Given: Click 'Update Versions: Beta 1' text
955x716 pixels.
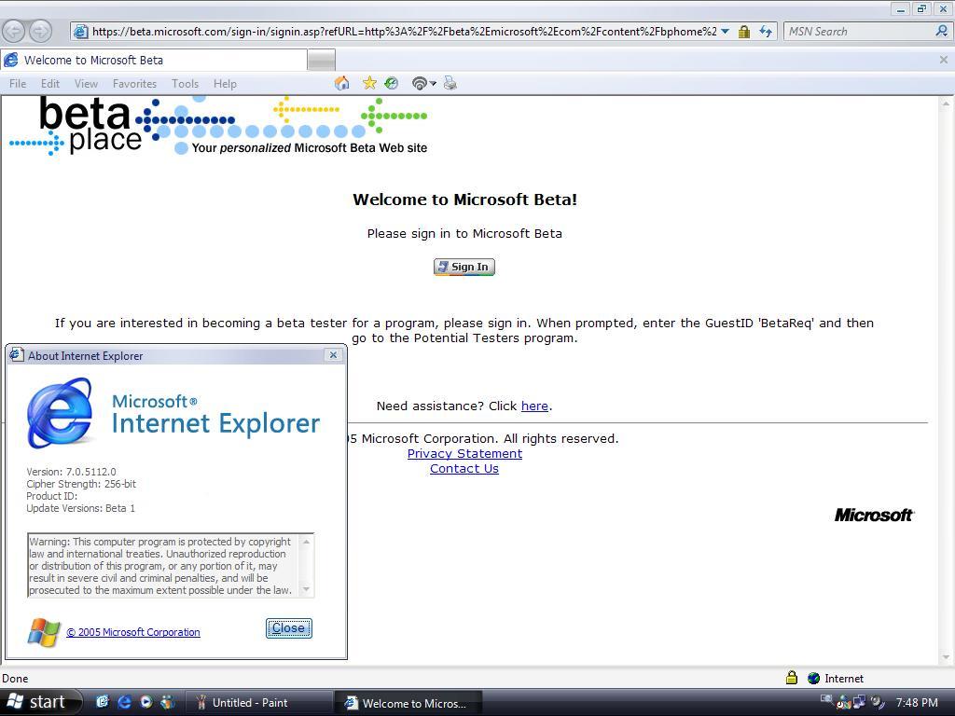Looking at the screenshot, I should click(x=80, y=508).
